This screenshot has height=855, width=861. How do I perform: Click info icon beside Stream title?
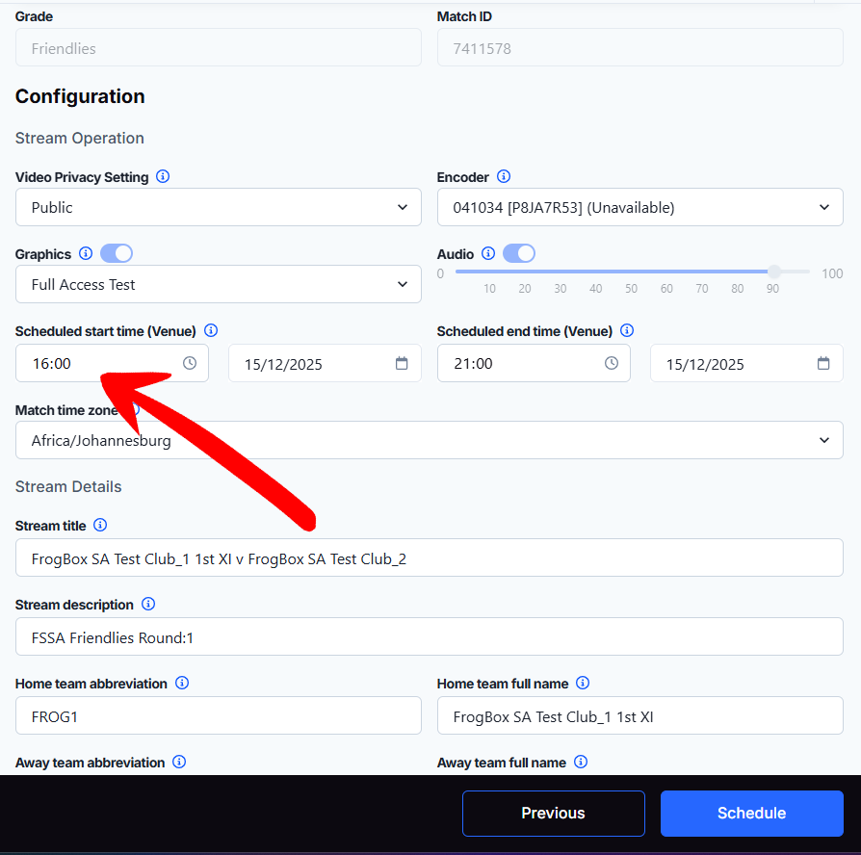(x=100, y=526)
